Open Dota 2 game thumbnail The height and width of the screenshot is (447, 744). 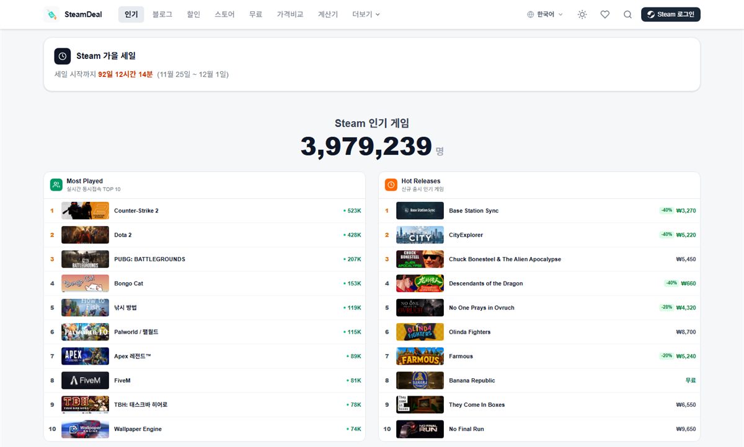(x=85, y=235)
